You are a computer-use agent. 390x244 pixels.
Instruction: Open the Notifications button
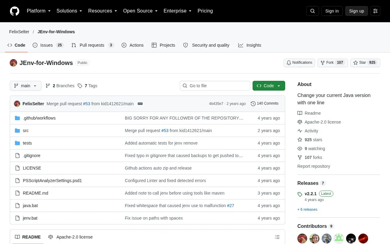coord(299,63)
